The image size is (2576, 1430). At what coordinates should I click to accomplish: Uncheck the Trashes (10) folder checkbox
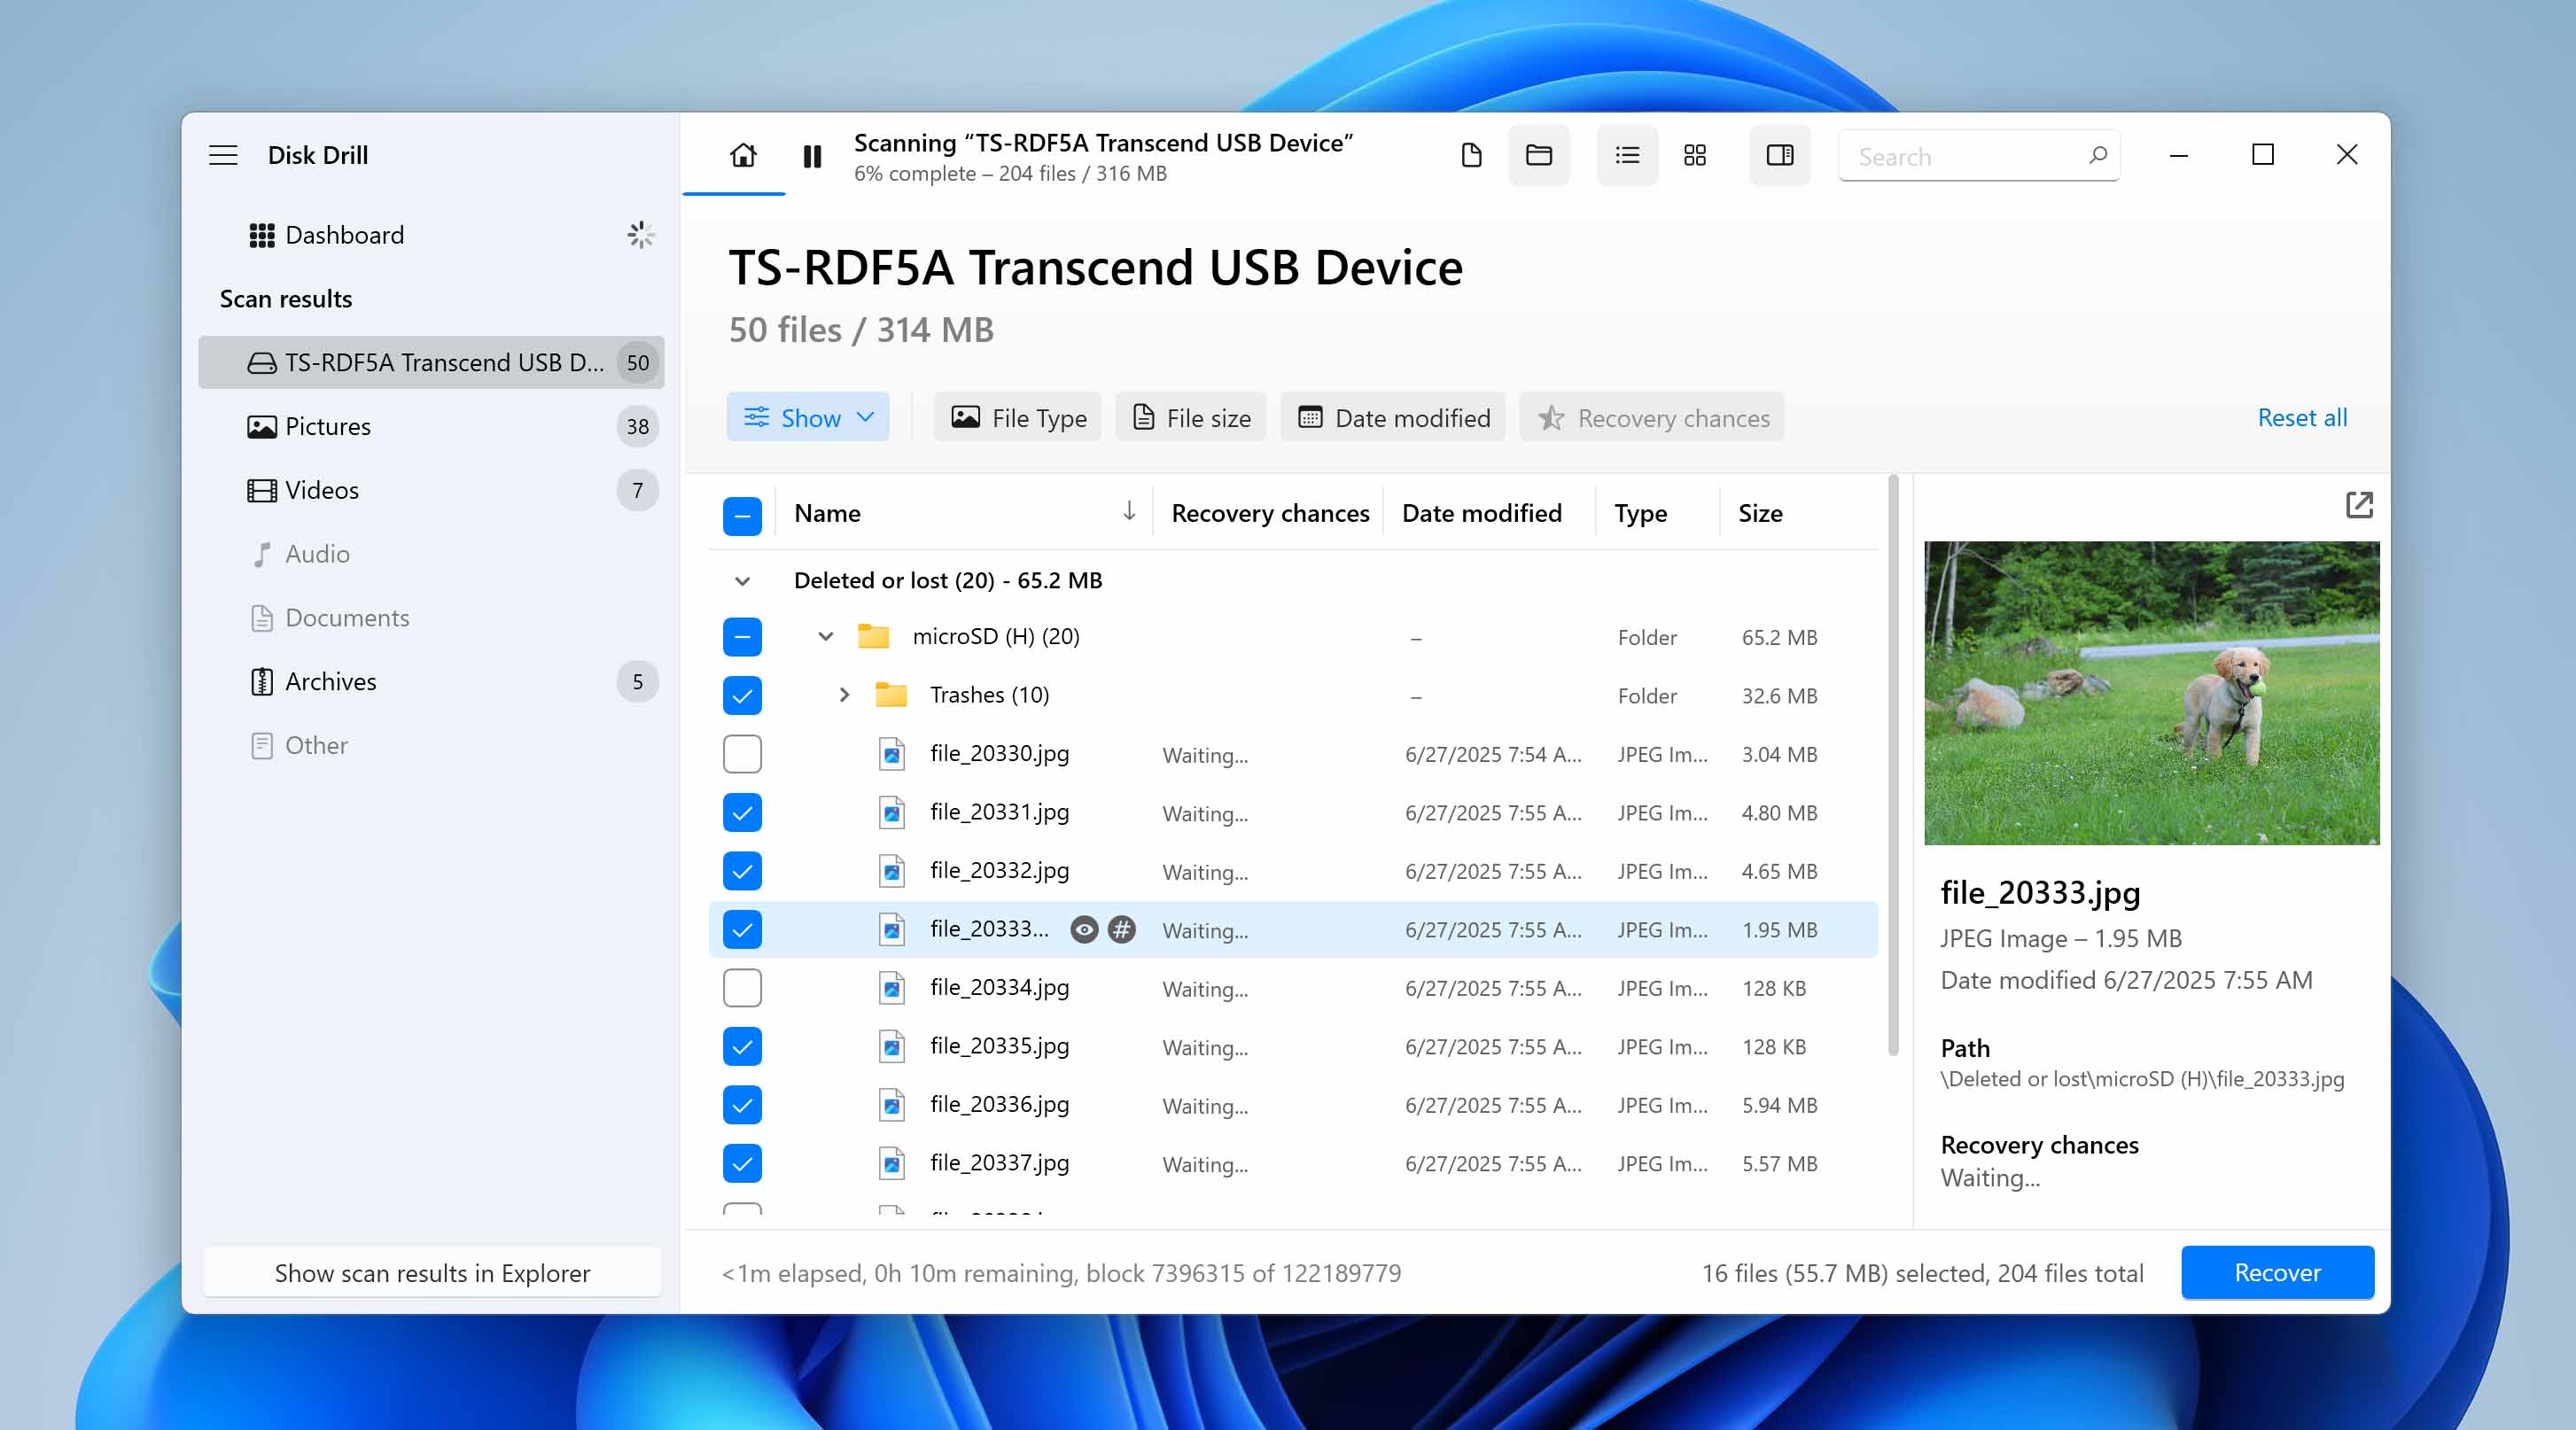742,695
